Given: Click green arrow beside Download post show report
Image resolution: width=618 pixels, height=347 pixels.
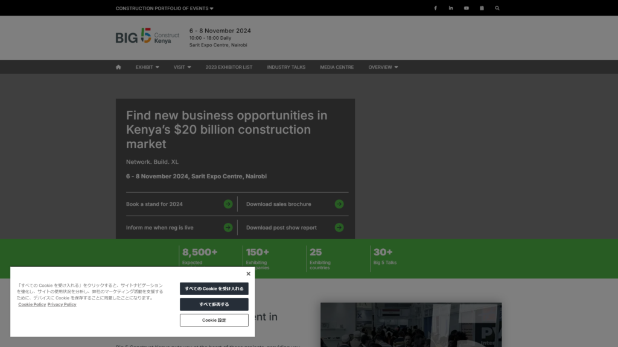Looking at the screenshot, I should point(339,227).
